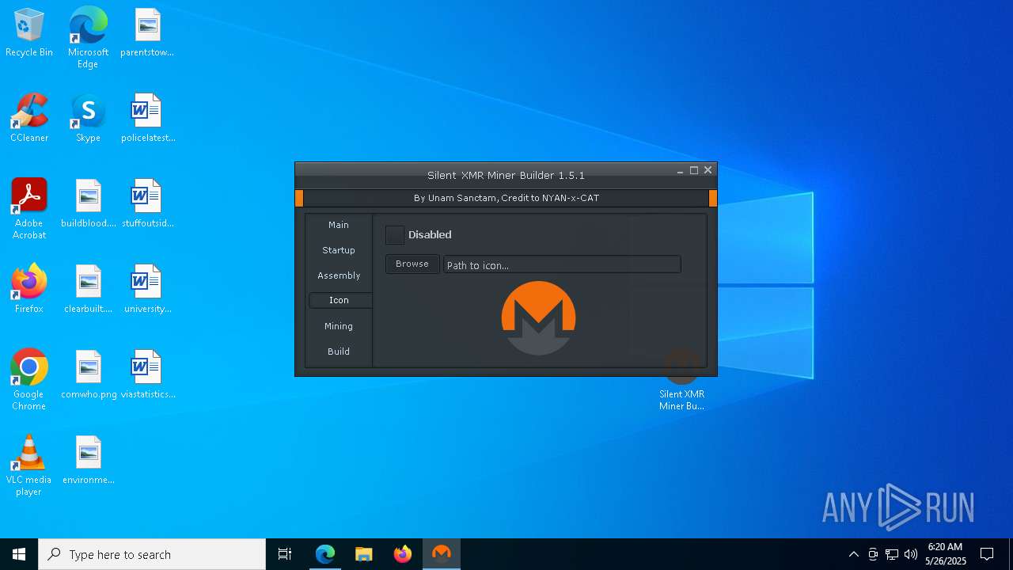
Task: Select the policelatest Word document
Action: [x=147, y=119]
